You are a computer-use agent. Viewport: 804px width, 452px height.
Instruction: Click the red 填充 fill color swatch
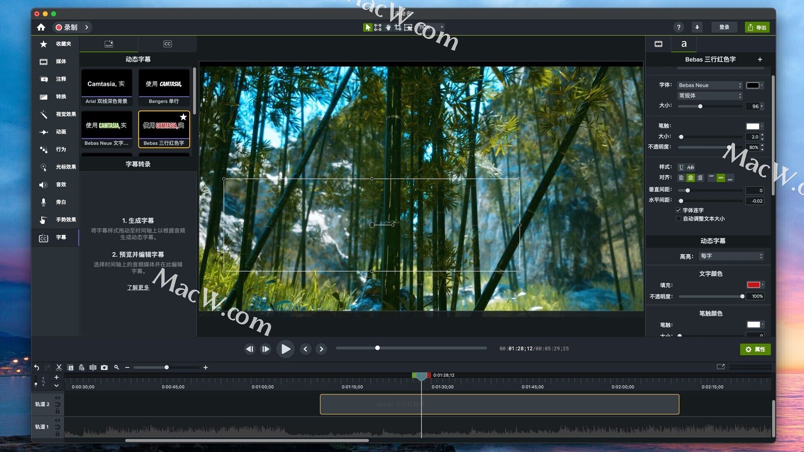[753, 285]
